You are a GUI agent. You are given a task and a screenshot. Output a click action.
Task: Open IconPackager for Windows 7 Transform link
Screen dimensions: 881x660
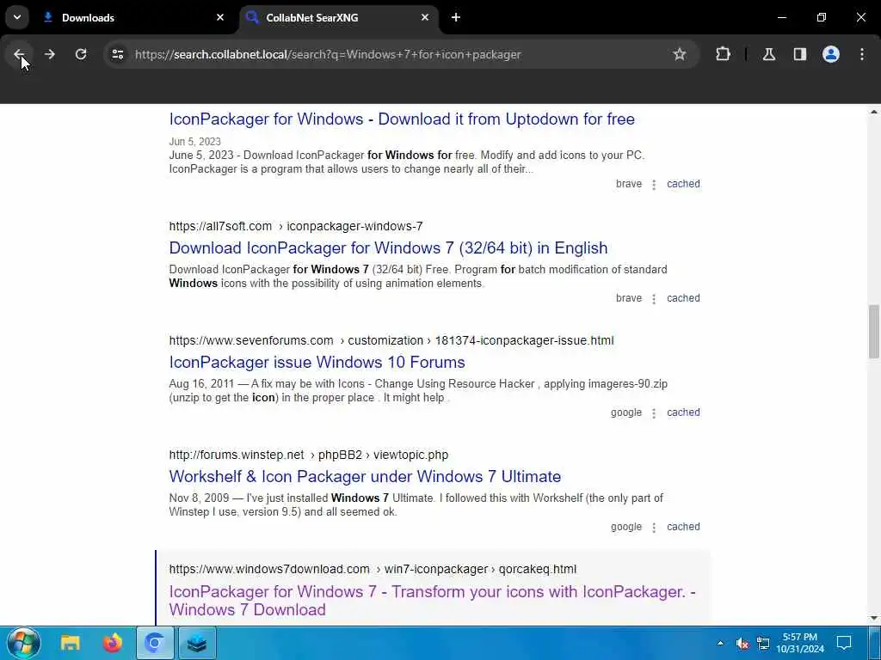[x=432, y=601]
